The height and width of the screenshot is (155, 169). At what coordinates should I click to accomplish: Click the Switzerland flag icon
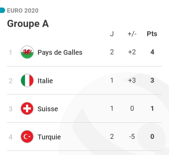pos(27,109)
